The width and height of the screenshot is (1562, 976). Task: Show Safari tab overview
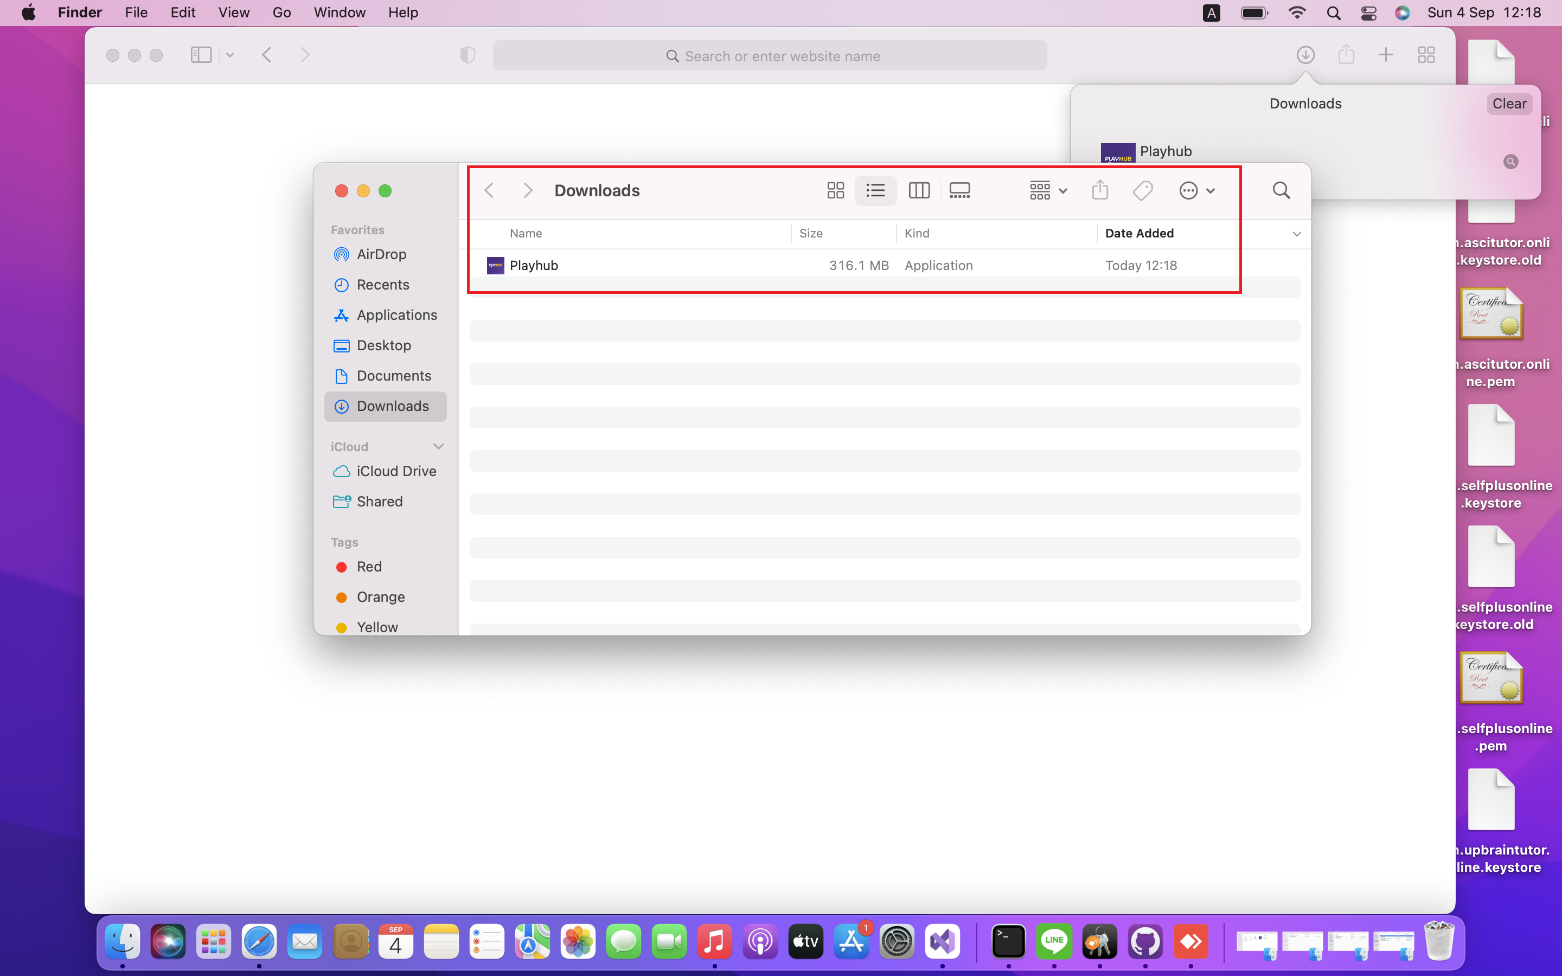[x=1426, y=55]
